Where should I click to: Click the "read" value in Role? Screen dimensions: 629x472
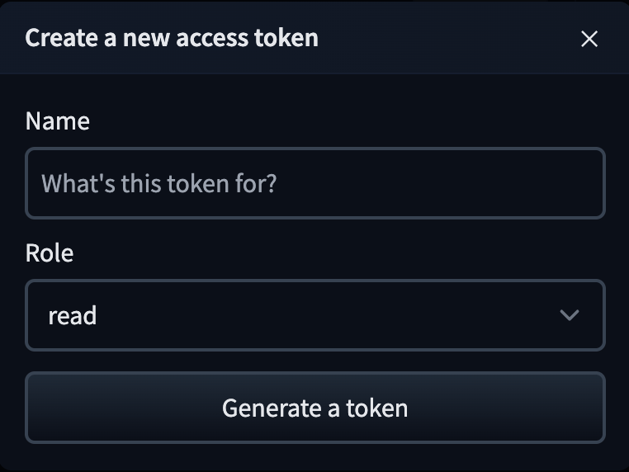click(x=73, y=315)
